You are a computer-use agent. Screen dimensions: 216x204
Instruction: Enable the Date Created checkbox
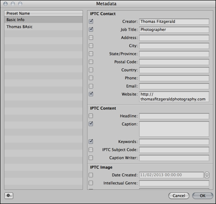(91, 175)
